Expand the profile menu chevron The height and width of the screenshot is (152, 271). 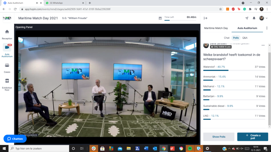(x=267, y=18)
